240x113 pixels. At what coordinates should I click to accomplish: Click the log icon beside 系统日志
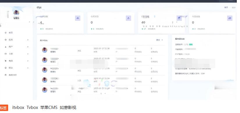6,75
